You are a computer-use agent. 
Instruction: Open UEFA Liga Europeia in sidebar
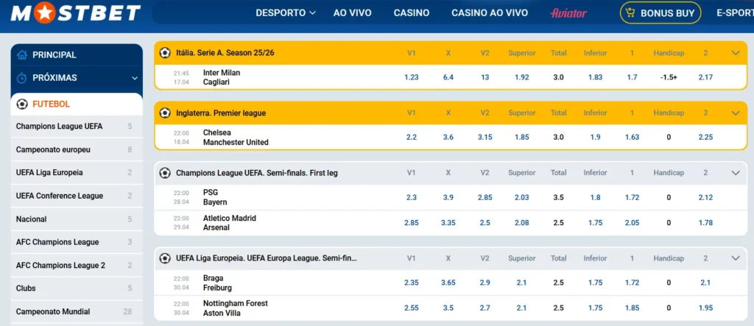(x=77, y=173)
